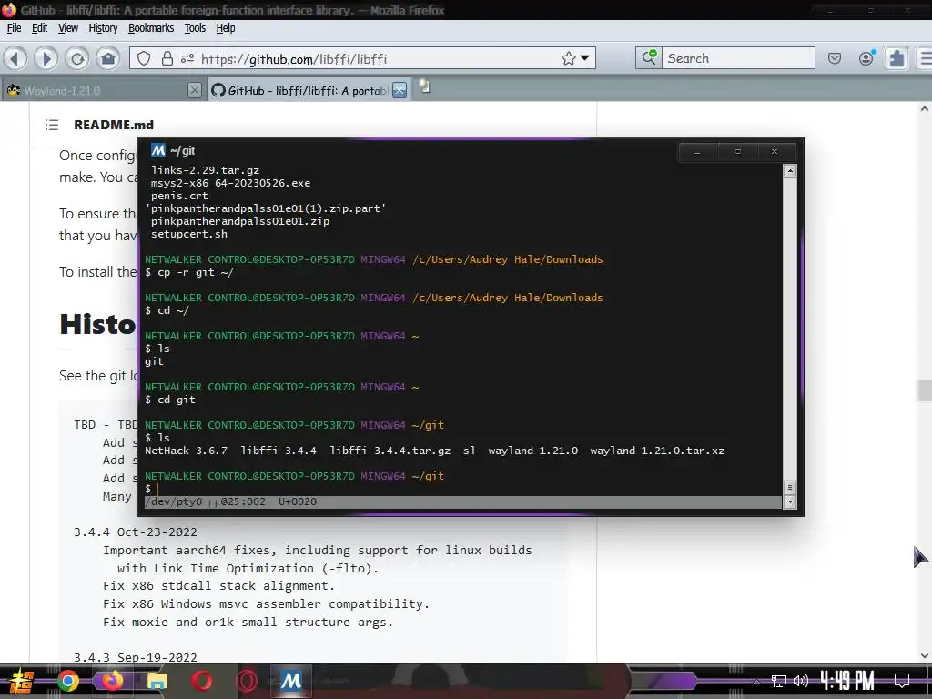Click 'wayland-1.21.0.tar.xz' in terminal output

(x=657, y=451)
